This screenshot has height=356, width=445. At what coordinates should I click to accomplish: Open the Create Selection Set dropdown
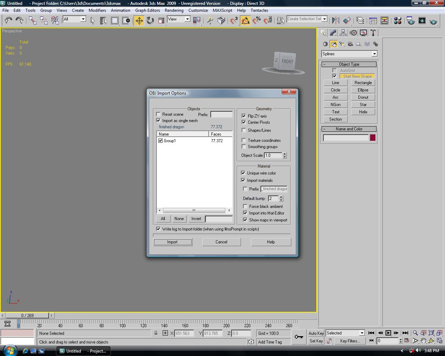pyautogui.click(x=324, y=19)
